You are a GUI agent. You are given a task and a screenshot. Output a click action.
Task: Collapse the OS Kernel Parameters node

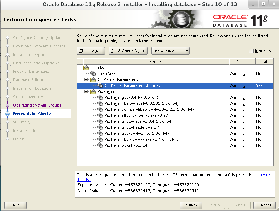coord(86,79)
